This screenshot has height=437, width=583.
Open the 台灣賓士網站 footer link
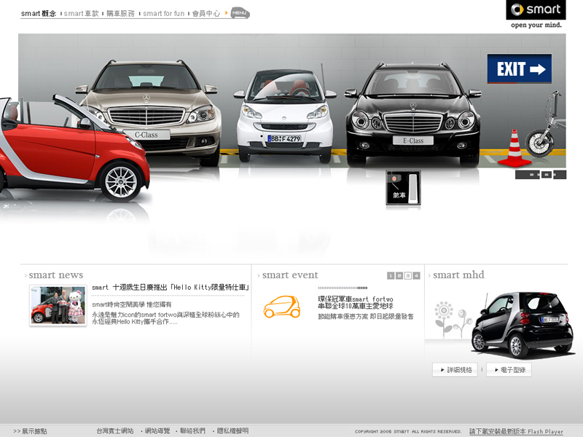click(x=115, y=430)
